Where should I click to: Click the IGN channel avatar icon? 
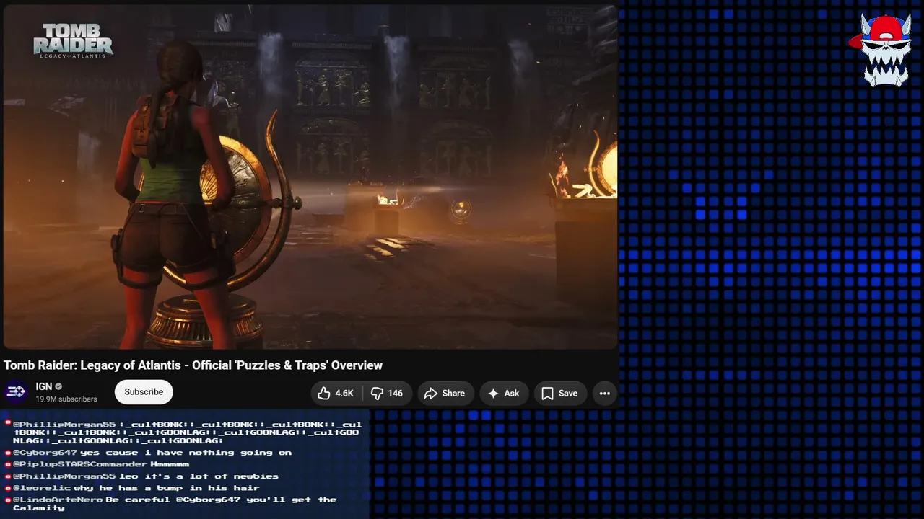tap(16, 391)
